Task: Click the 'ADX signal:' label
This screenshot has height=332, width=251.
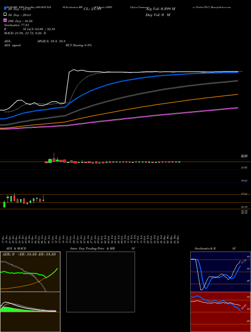Action: click(x=13, y=45)
